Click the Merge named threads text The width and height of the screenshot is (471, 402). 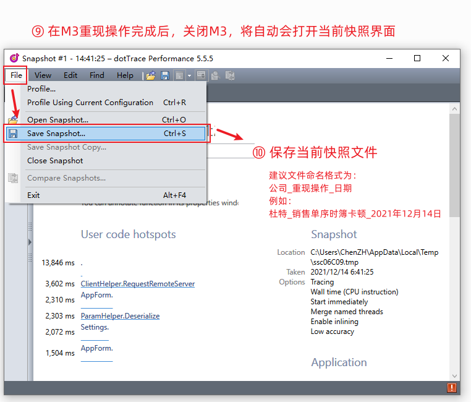pos(347,312)
